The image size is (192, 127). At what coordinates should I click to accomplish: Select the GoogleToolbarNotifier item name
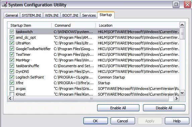tap(33, 49)
